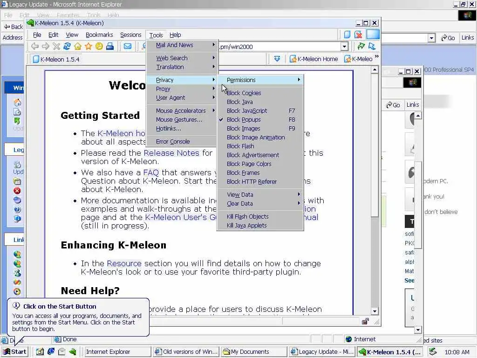This screenshot has width=477, height=358.
Task: Open Bookmarks star icon in toolbar
Action: (89, 46)
